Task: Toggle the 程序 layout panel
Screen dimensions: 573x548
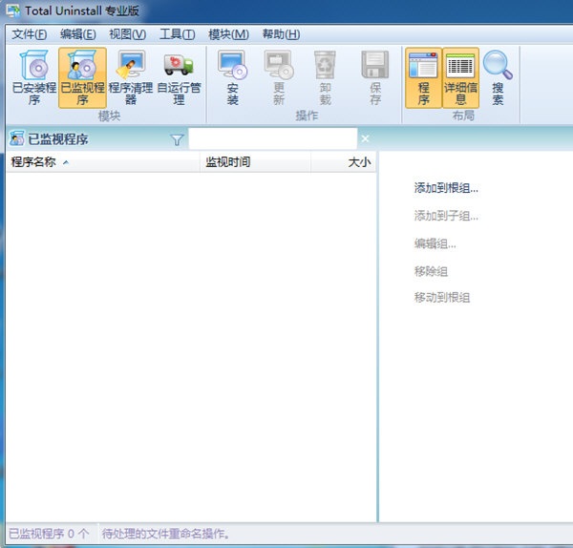Action: coord(423,78)
